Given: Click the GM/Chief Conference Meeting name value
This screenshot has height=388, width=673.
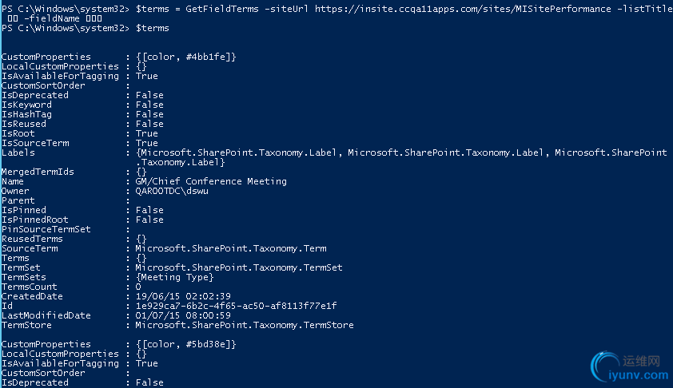Looking at the screenshot, I should [211, 181].
